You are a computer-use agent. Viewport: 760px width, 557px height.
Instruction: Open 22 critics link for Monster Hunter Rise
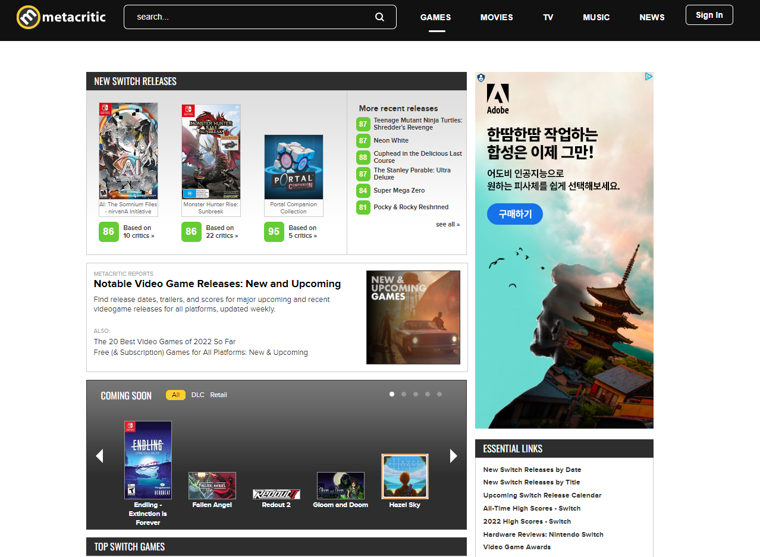222,232
